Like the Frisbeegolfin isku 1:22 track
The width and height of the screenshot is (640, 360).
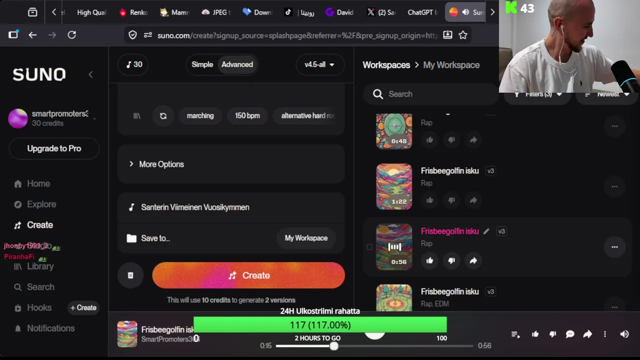tap(429, 200)
